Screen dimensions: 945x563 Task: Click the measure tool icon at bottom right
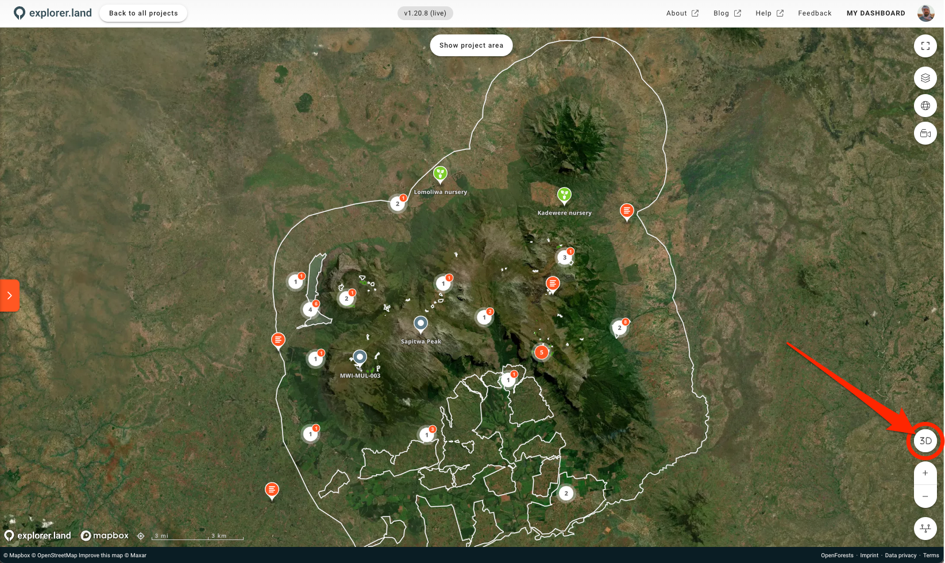925,528
